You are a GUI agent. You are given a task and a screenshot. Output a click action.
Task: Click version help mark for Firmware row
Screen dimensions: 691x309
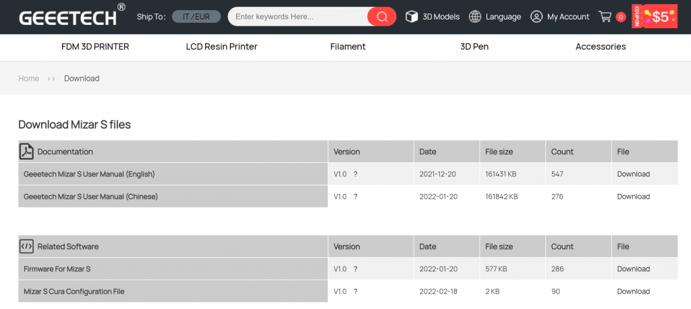pyautogui.click(x=355, y=269)
